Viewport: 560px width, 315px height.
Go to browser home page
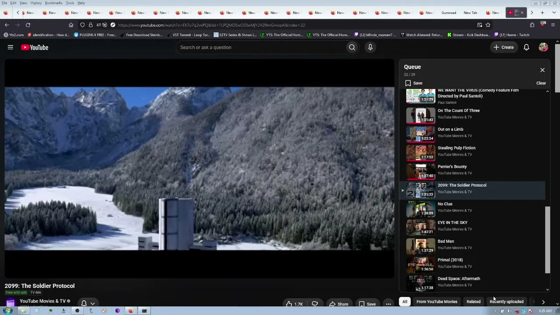[71, 25]
